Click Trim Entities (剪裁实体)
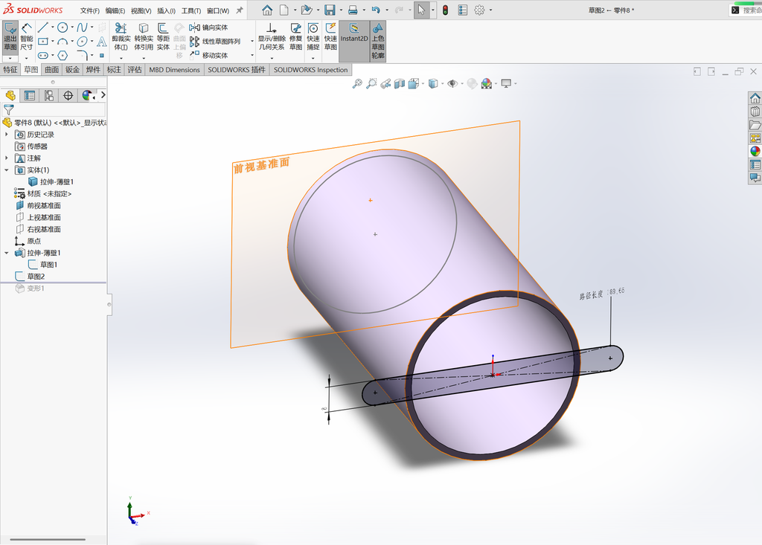 tap(121, 37)
